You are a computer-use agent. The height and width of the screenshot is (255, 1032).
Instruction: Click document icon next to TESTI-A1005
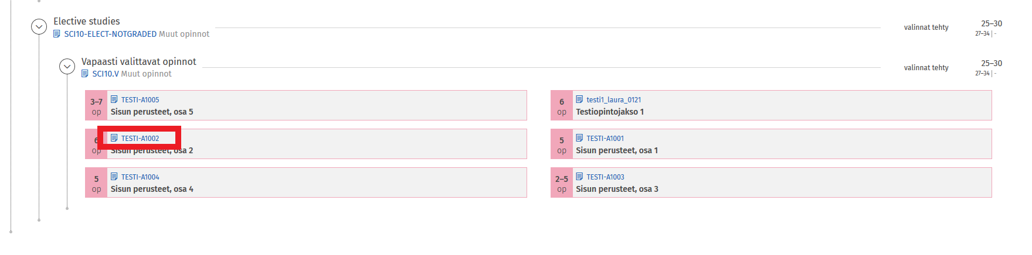[x=114, y=99]
